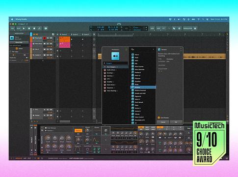This screenshot has width=238, height=177.
Task: Click Cancel in the modulator browser
Action: point(163,122)
